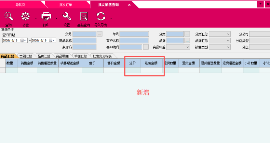Click the 进价金额 column header
The image size is (270, 143).
(152, 63)
